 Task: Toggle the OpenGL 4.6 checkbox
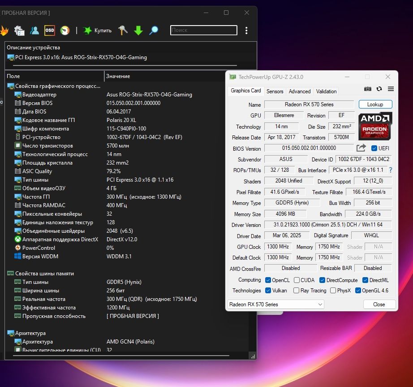(x=358, y=290)
